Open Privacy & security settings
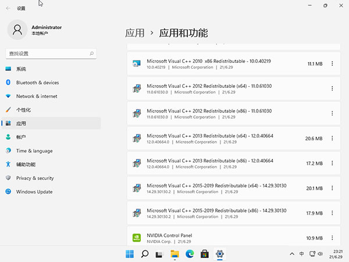Viewport: 349px width, 262px height. point(51,178)
